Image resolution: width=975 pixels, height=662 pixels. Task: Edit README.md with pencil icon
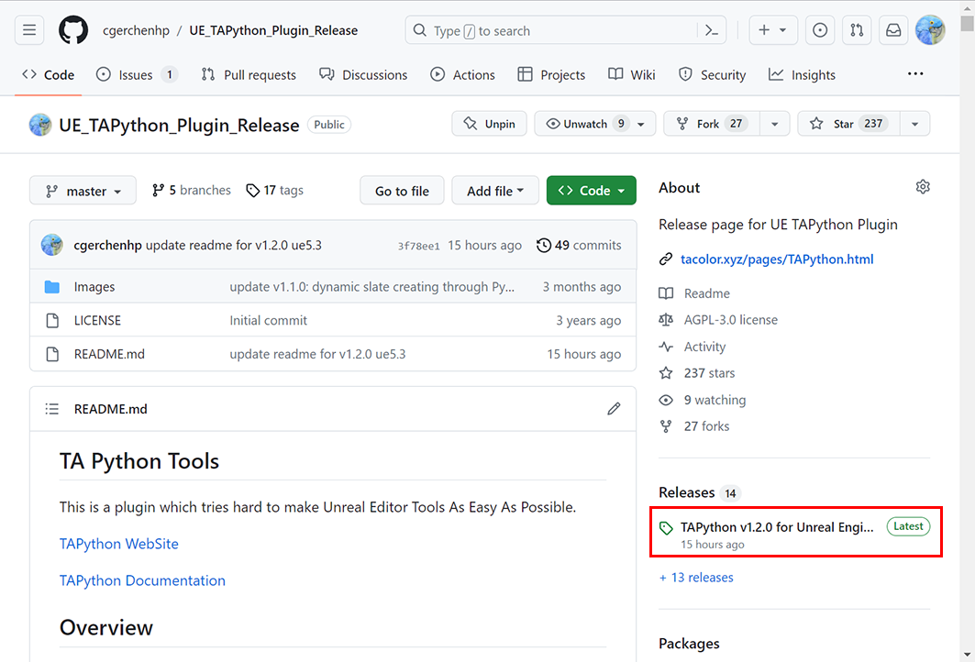coord(614,408)
